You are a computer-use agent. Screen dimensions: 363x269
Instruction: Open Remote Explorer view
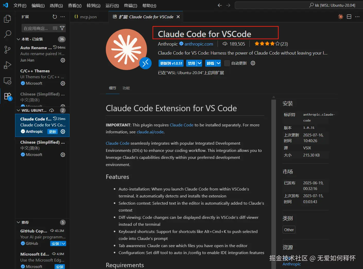point(7,81)
